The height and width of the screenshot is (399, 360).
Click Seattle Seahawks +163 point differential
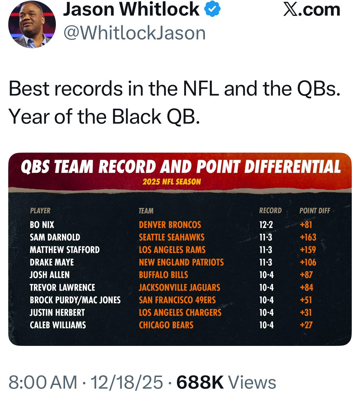(308, 238)
